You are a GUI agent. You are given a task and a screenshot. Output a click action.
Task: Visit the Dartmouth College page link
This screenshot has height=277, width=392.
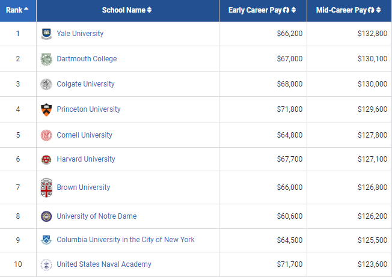pyautogui.click(x=87, y=59)
